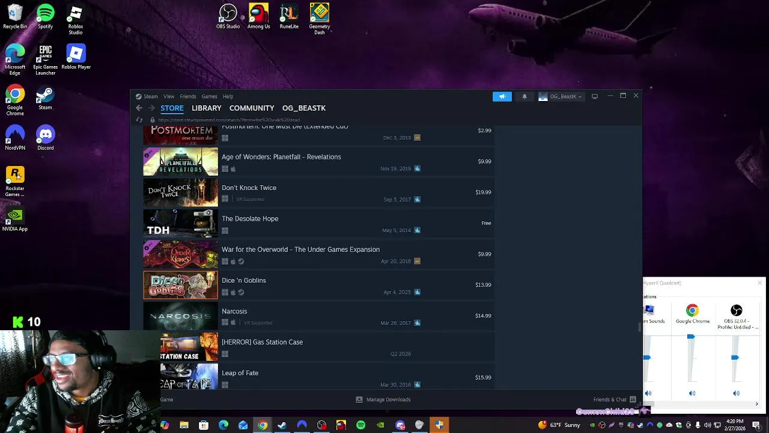769x433 pixels.
Task: Adjust OBS volume slider in mixer
Action: [735, 357]
